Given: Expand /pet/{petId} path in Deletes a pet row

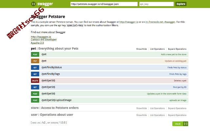Looking at the screenshot, I should point(48,81).
